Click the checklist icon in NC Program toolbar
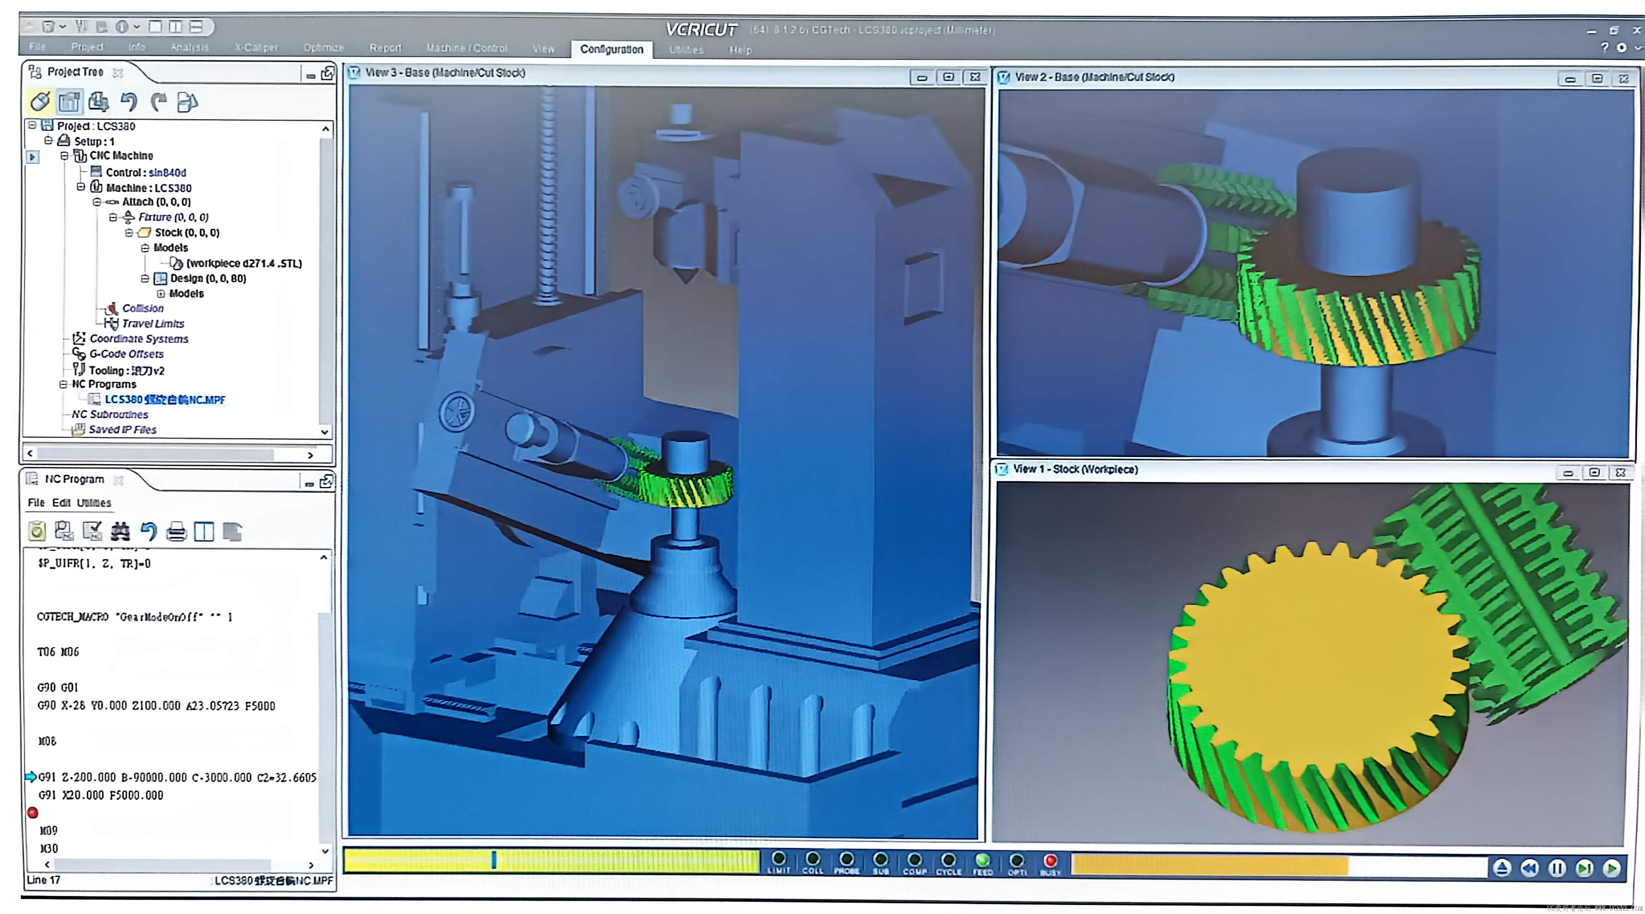1645x914 pixels. [92, 531]
